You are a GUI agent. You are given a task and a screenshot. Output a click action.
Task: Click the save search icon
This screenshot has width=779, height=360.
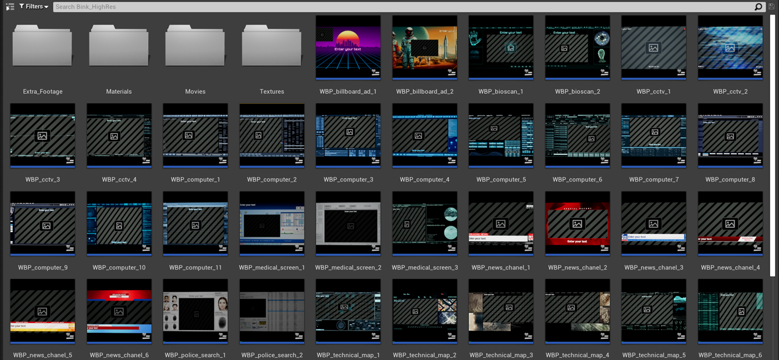pyautogui.click(x=772, y=7)
